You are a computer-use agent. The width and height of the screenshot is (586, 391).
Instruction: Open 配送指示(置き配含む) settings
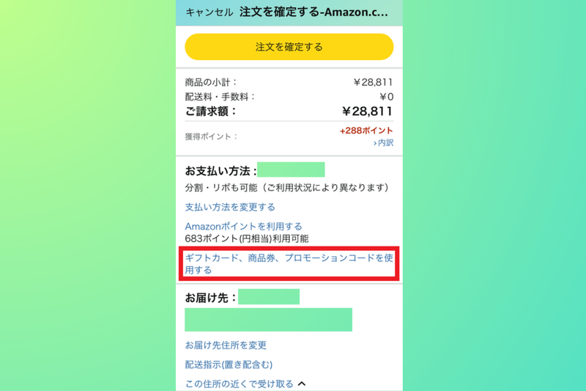coord(229,365)
